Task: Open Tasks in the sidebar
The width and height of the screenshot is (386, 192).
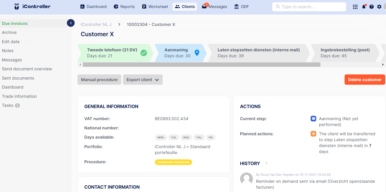Action: click(x=11, y=105)
